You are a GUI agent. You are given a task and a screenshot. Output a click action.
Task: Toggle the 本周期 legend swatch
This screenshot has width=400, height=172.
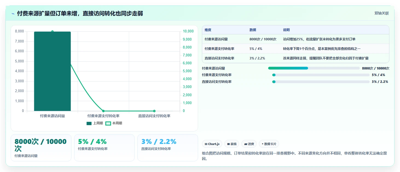[x=108, y=123]
